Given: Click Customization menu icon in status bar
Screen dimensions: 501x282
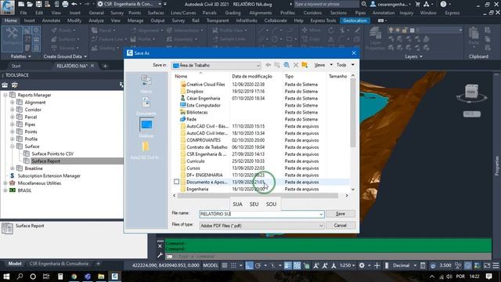Looking at the screenshot, I should (x=496, y=266).
